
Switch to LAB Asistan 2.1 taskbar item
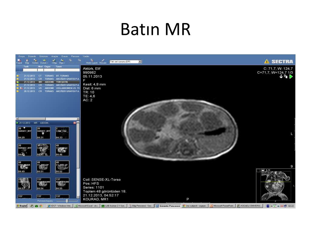pyautogui.click(x=114, y=206)
